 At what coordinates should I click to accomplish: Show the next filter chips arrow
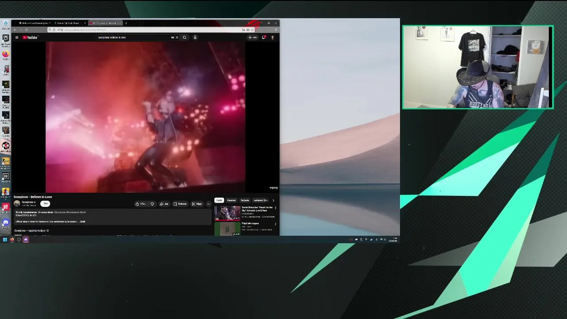(x=273, y=200)
